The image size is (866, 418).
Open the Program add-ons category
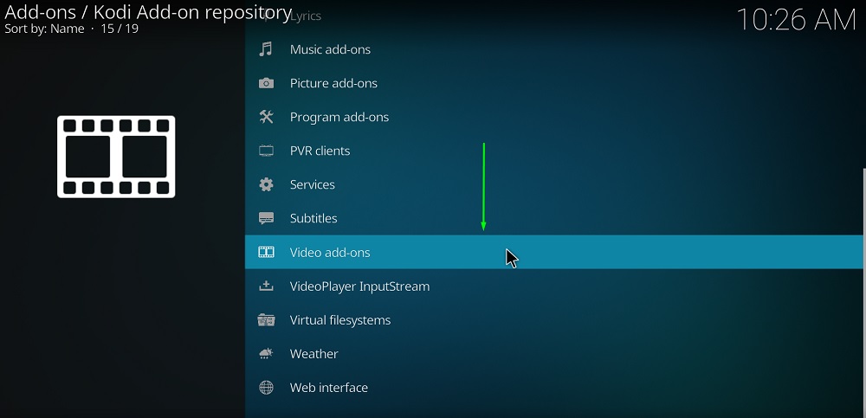[x=554, y=117]
